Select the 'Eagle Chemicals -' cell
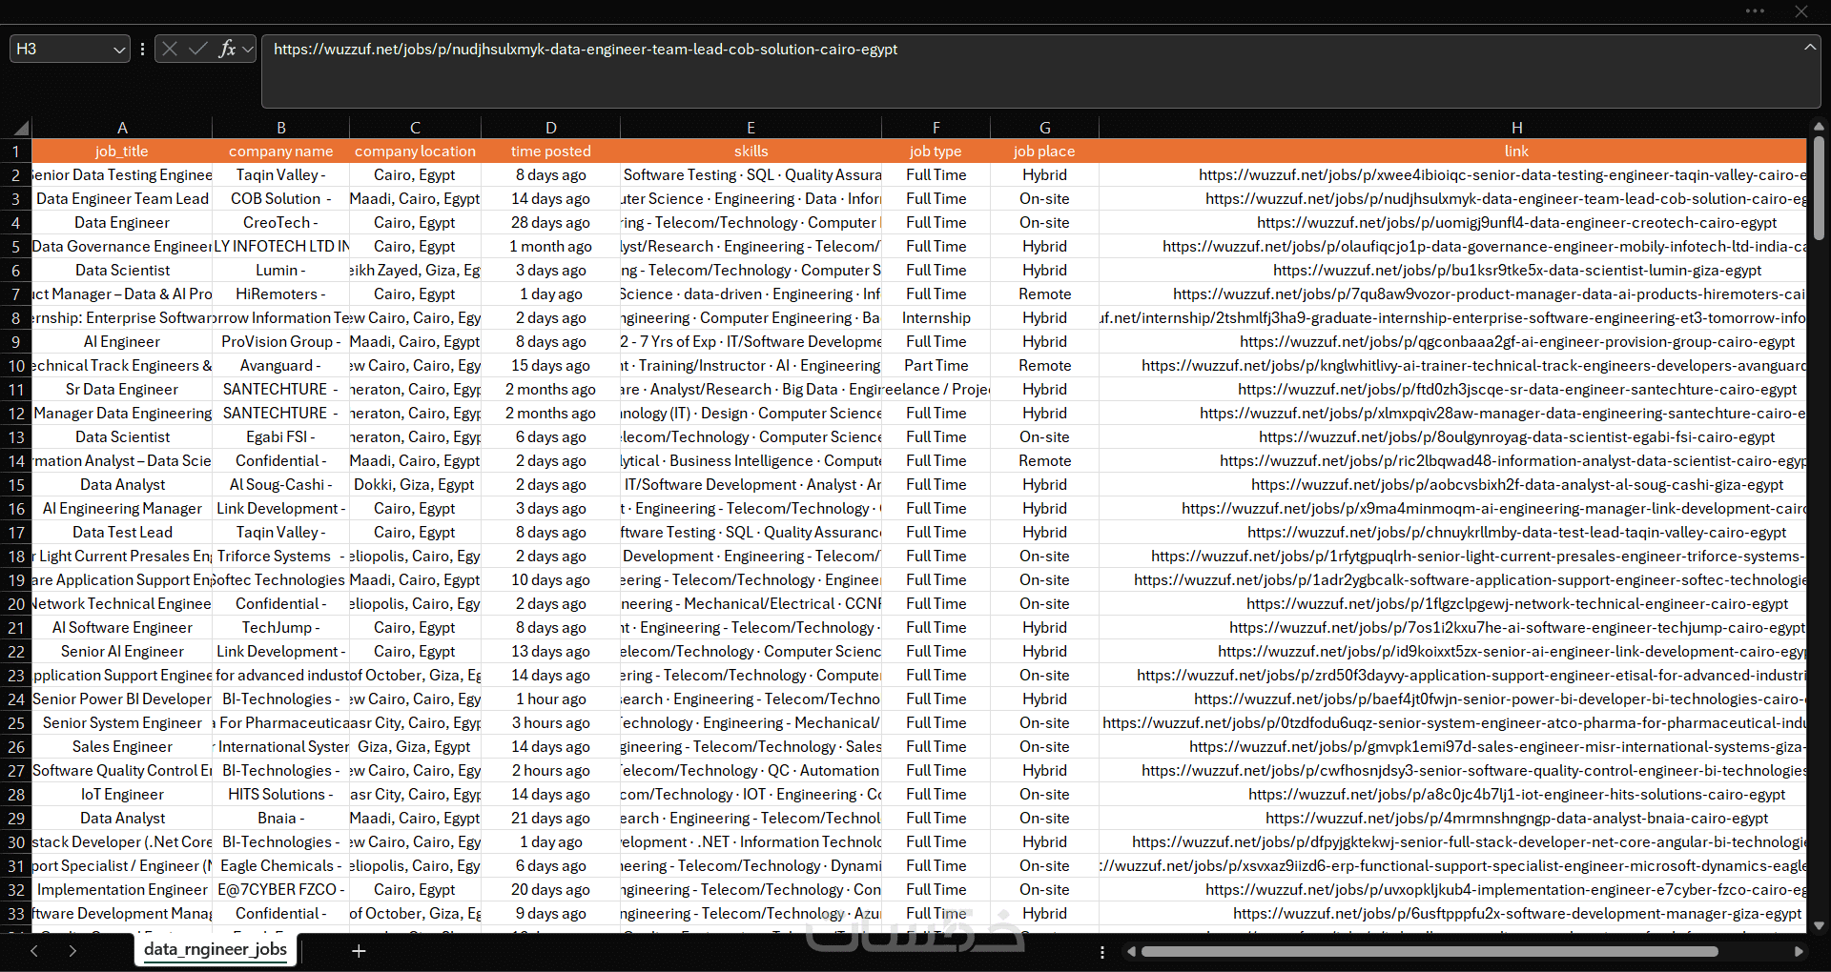1831x972 pixels. (281, 866)
